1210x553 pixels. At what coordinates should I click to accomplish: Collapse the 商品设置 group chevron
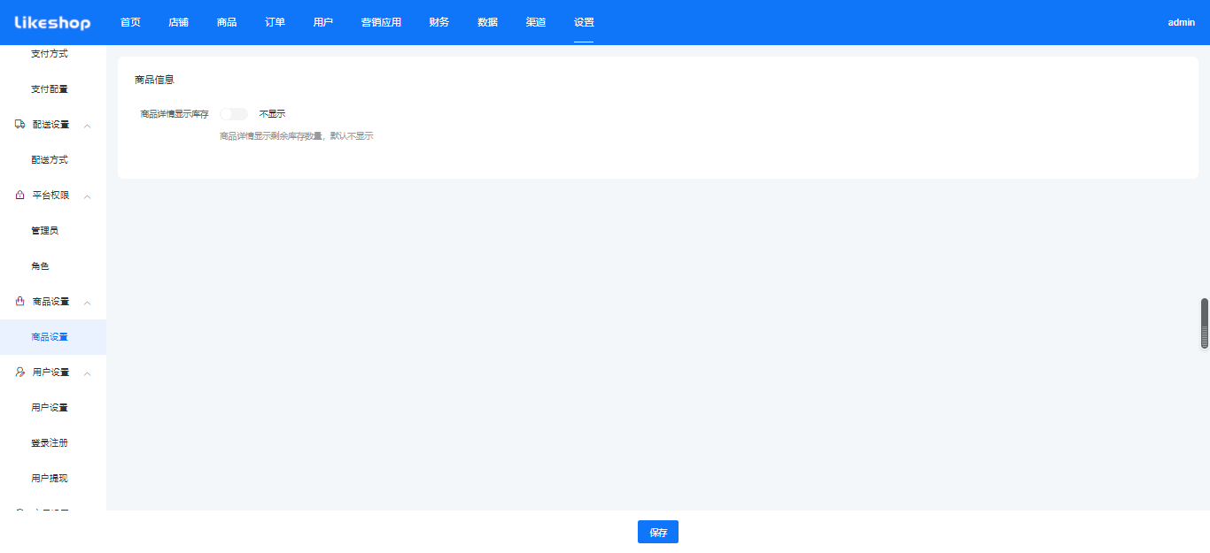[88, 303]
